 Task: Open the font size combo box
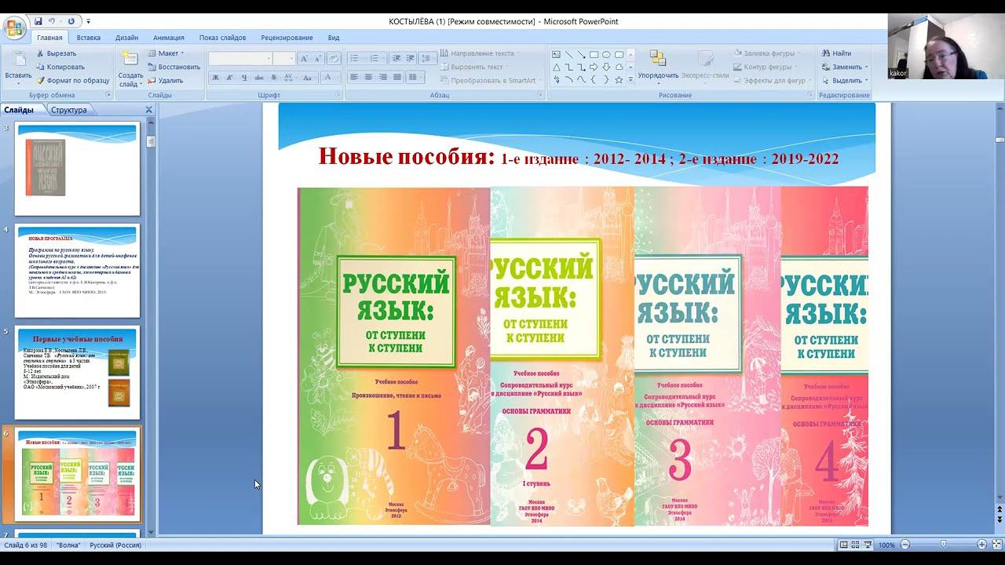point(284,59)
